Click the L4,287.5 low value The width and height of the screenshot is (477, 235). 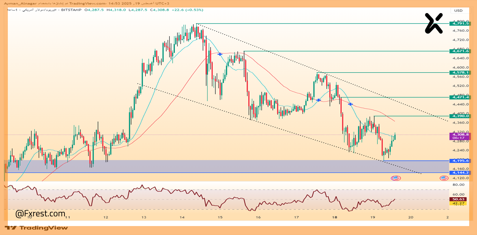pyautogui.click(x=138, y=10)
